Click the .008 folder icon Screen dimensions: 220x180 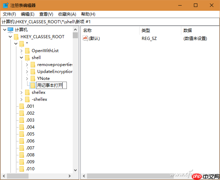(22, 155)
